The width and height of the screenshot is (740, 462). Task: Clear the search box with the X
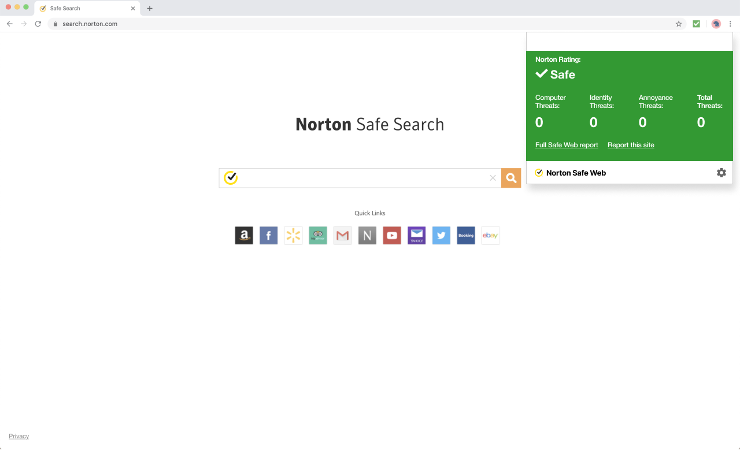(493, 178)
